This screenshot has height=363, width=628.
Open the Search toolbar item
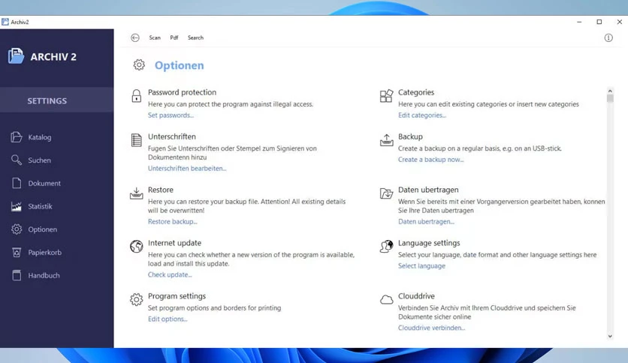pyautogui.click(x=195, y=37)
